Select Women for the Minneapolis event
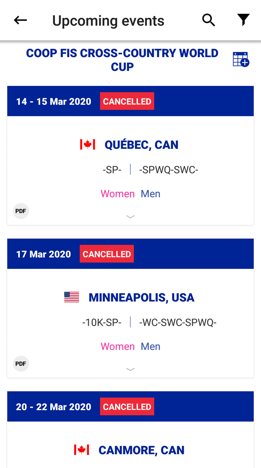 [x=117, y=347]
